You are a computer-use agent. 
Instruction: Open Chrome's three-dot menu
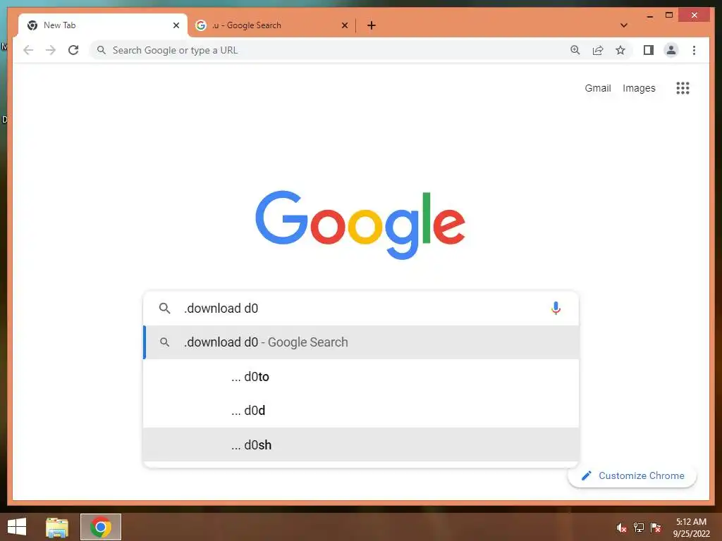pos(694,50)
